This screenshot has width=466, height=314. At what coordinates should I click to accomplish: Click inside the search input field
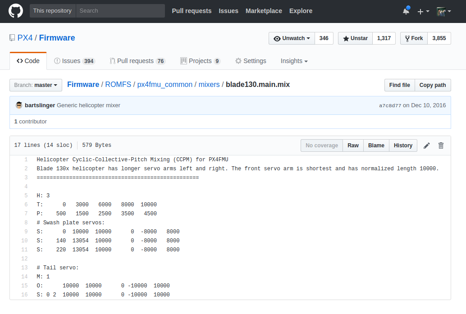pyautogui.click(x=120, y=10)
